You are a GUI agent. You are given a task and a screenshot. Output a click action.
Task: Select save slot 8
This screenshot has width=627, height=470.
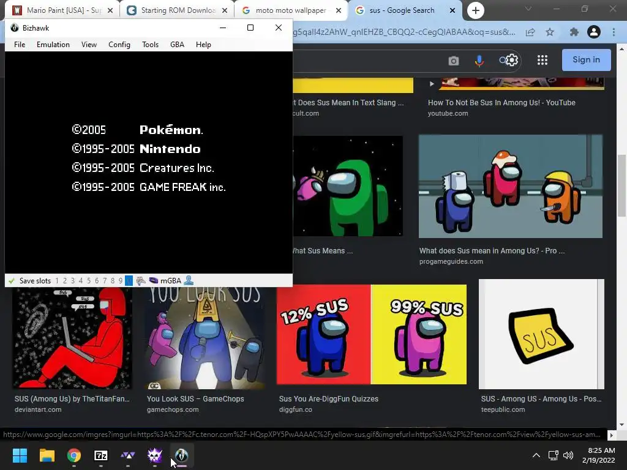pos(113,280)
